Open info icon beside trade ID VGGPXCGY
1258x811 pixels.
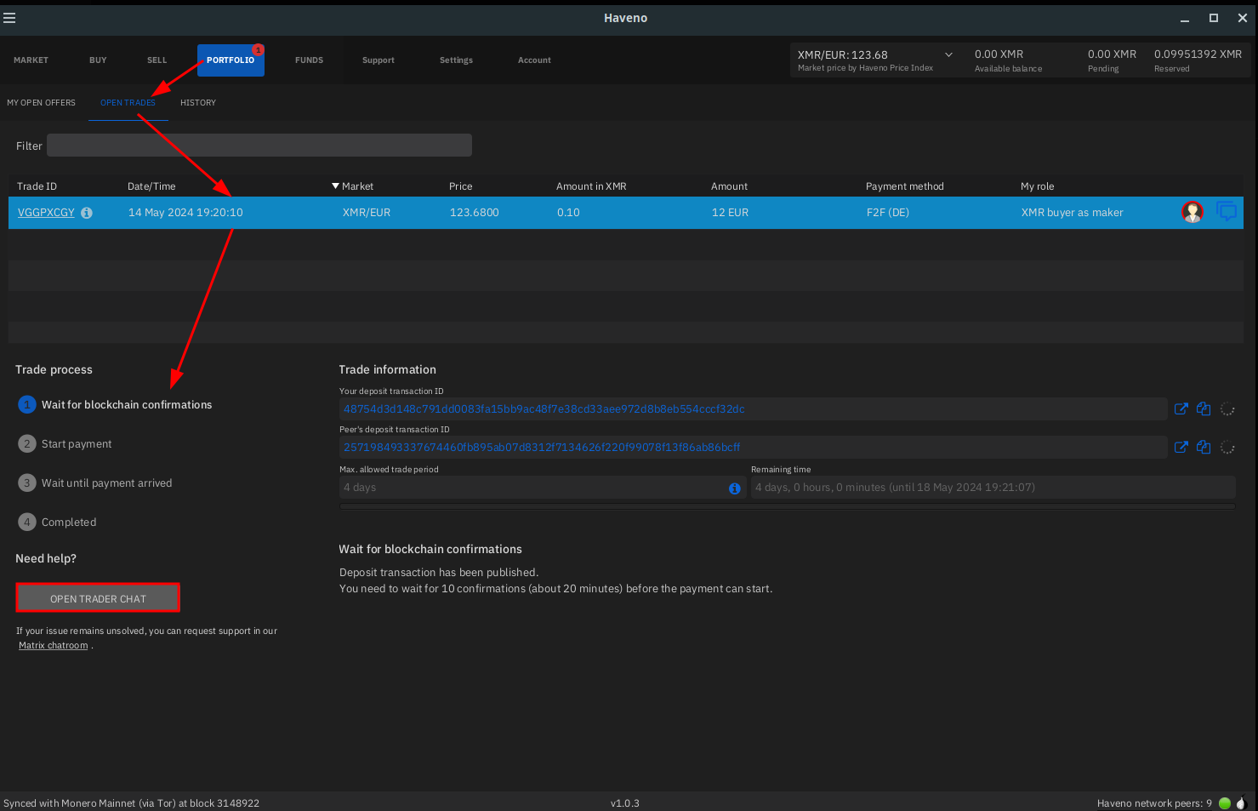coord(87,213)
